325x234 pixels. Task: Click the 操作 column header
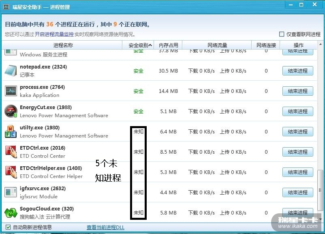coord(299,45)
